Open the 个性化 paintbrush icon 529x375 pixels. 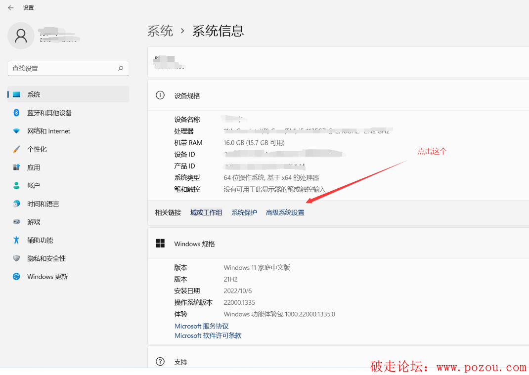tap(16, 149)
